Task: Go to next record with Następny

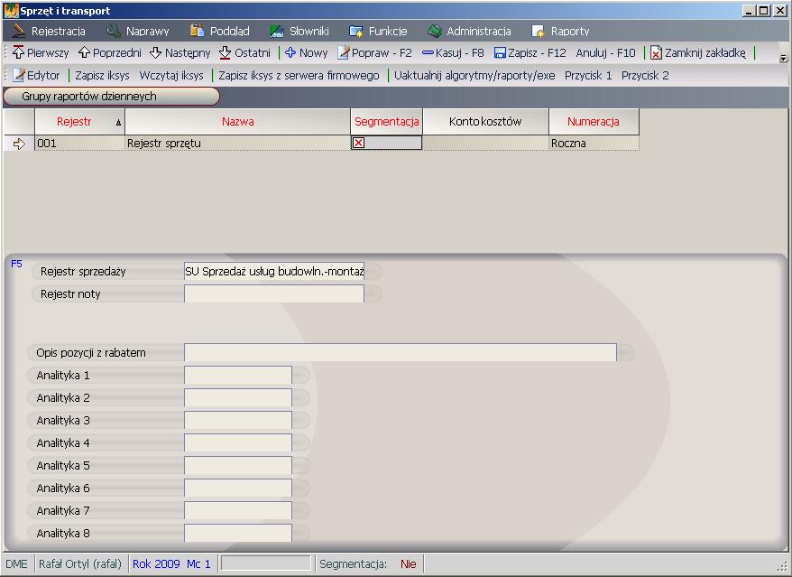Action: pos(180,53)
